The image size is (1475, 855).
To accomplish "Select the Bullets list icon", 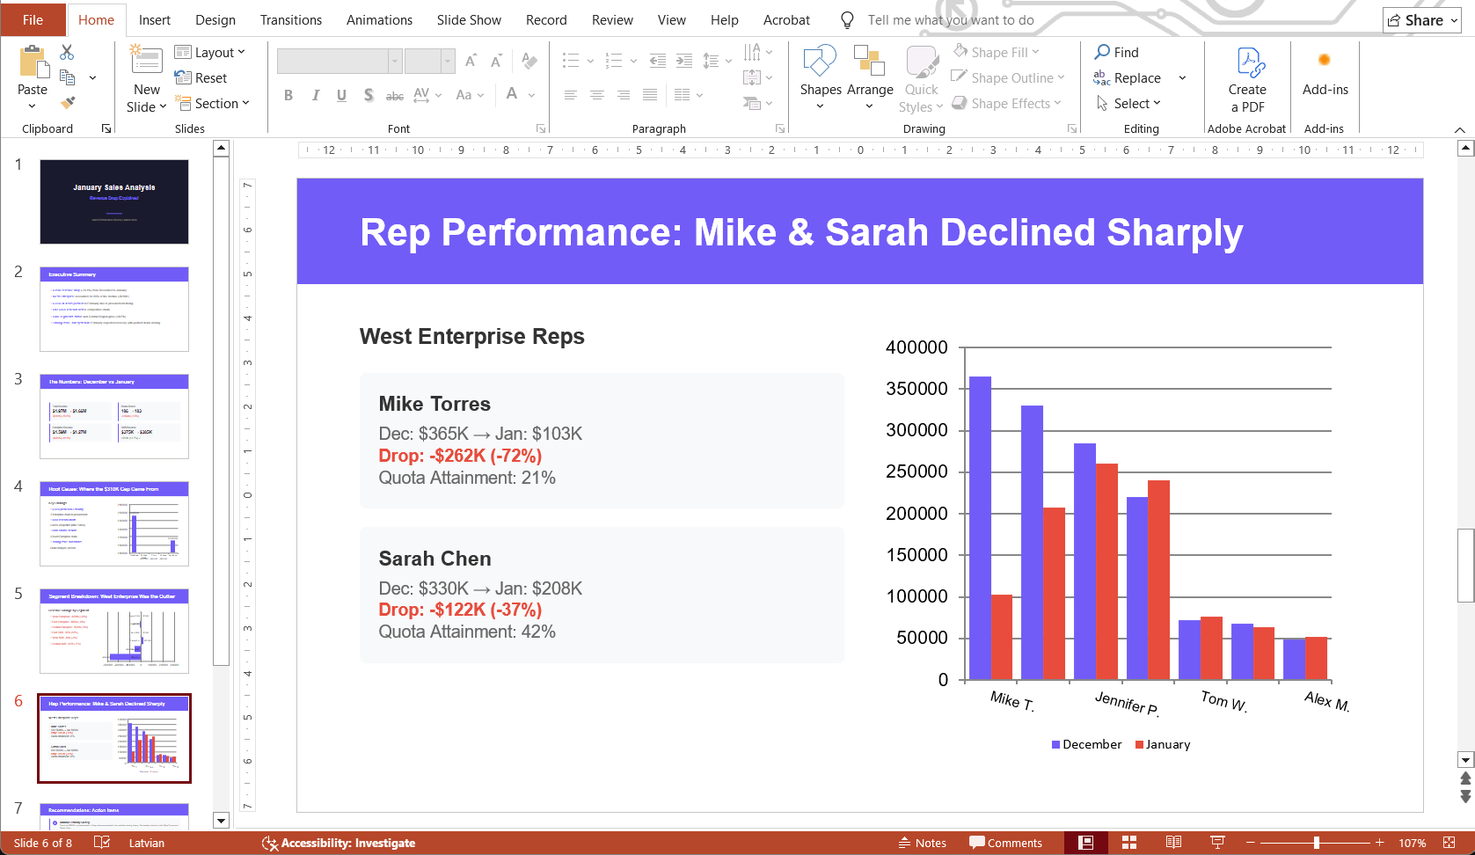I will pos(570,60).
